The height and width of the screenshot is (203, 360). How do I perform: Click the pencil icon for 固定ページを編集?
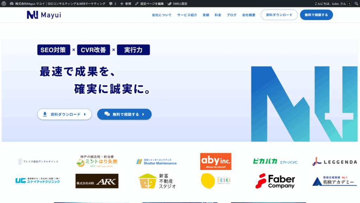[x=137, y=4]
